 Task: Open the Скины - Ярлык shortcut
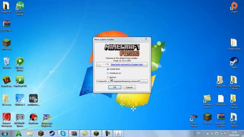tap(194, 120)
